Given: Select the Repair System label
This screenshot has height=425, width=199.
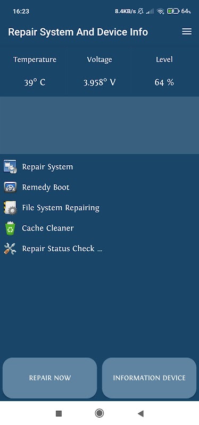Looking at the screenshot, I should (x=47, y=167).
